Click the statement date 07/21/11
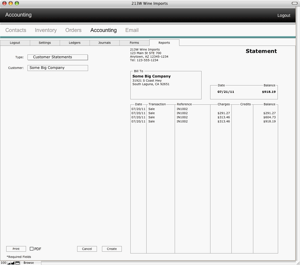Viewport: 300px width, 265px height. coord(226,92)
